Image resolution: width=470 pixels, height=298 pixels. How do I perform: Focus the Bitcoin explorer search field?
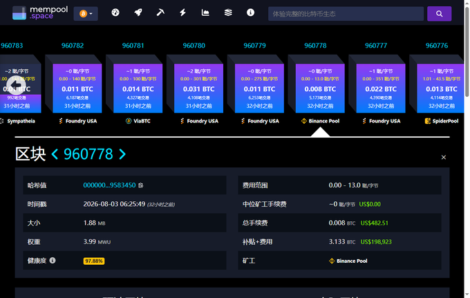click(346, 14)
